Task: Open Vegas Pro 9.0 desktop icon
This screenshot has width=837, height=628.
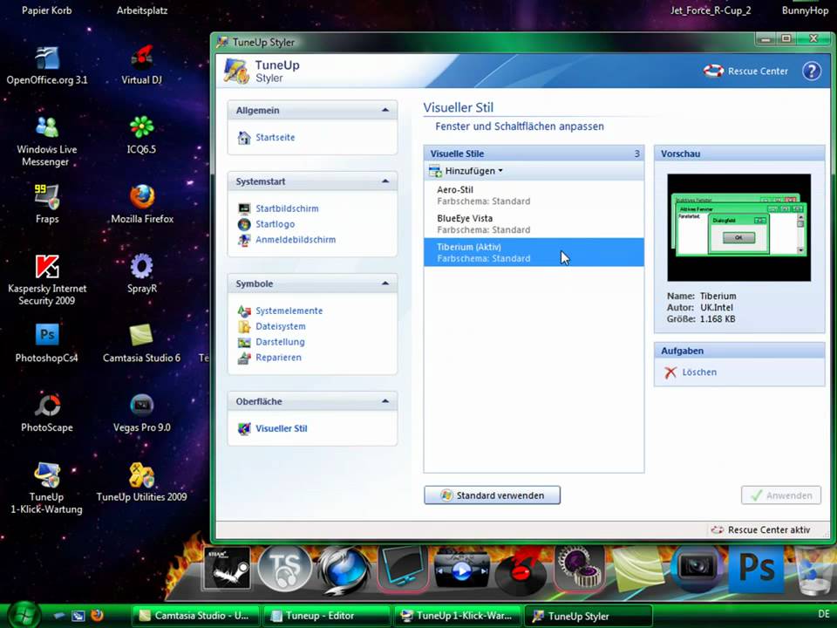Action: tap(141, 413)
